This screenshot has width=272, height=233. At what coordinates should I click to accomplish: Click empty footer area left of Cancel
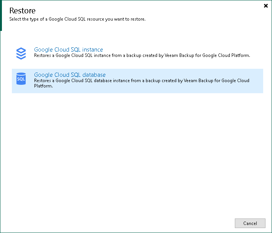click(x=115, y=223)
